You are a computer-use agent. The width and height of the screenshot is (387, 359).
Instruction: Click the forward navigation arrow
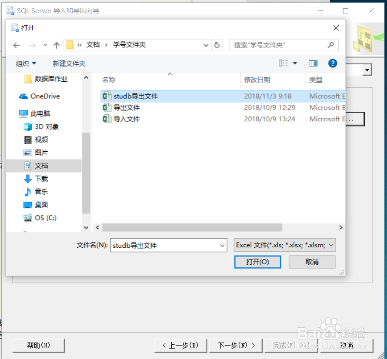(32, 45)
